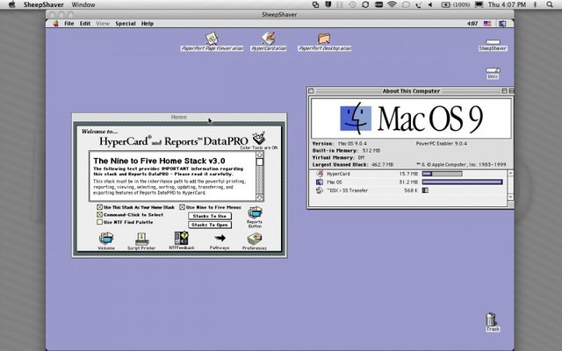Click the 'PowerPC Enabler 9.0.4' text
562x351 pixels.
[x=441, y=144]
